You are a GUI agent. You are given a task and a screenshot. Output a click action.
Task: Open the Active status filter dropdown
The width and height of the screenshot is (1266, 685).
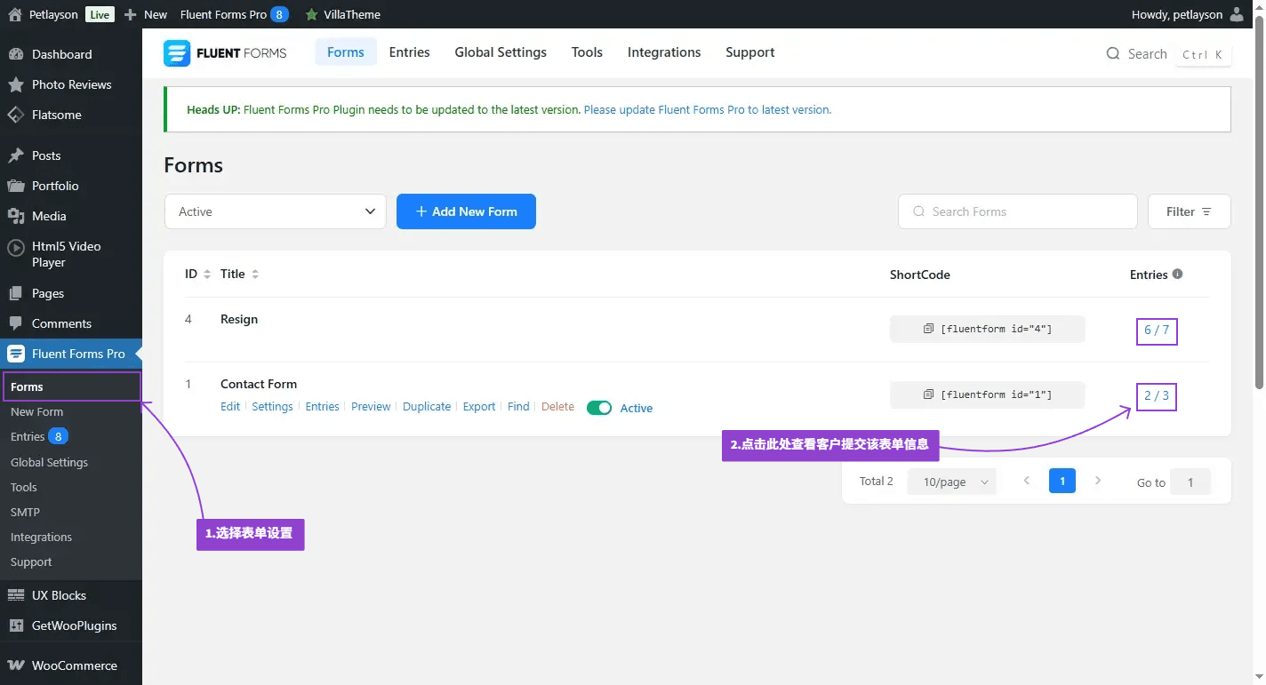tap(276, 211)
